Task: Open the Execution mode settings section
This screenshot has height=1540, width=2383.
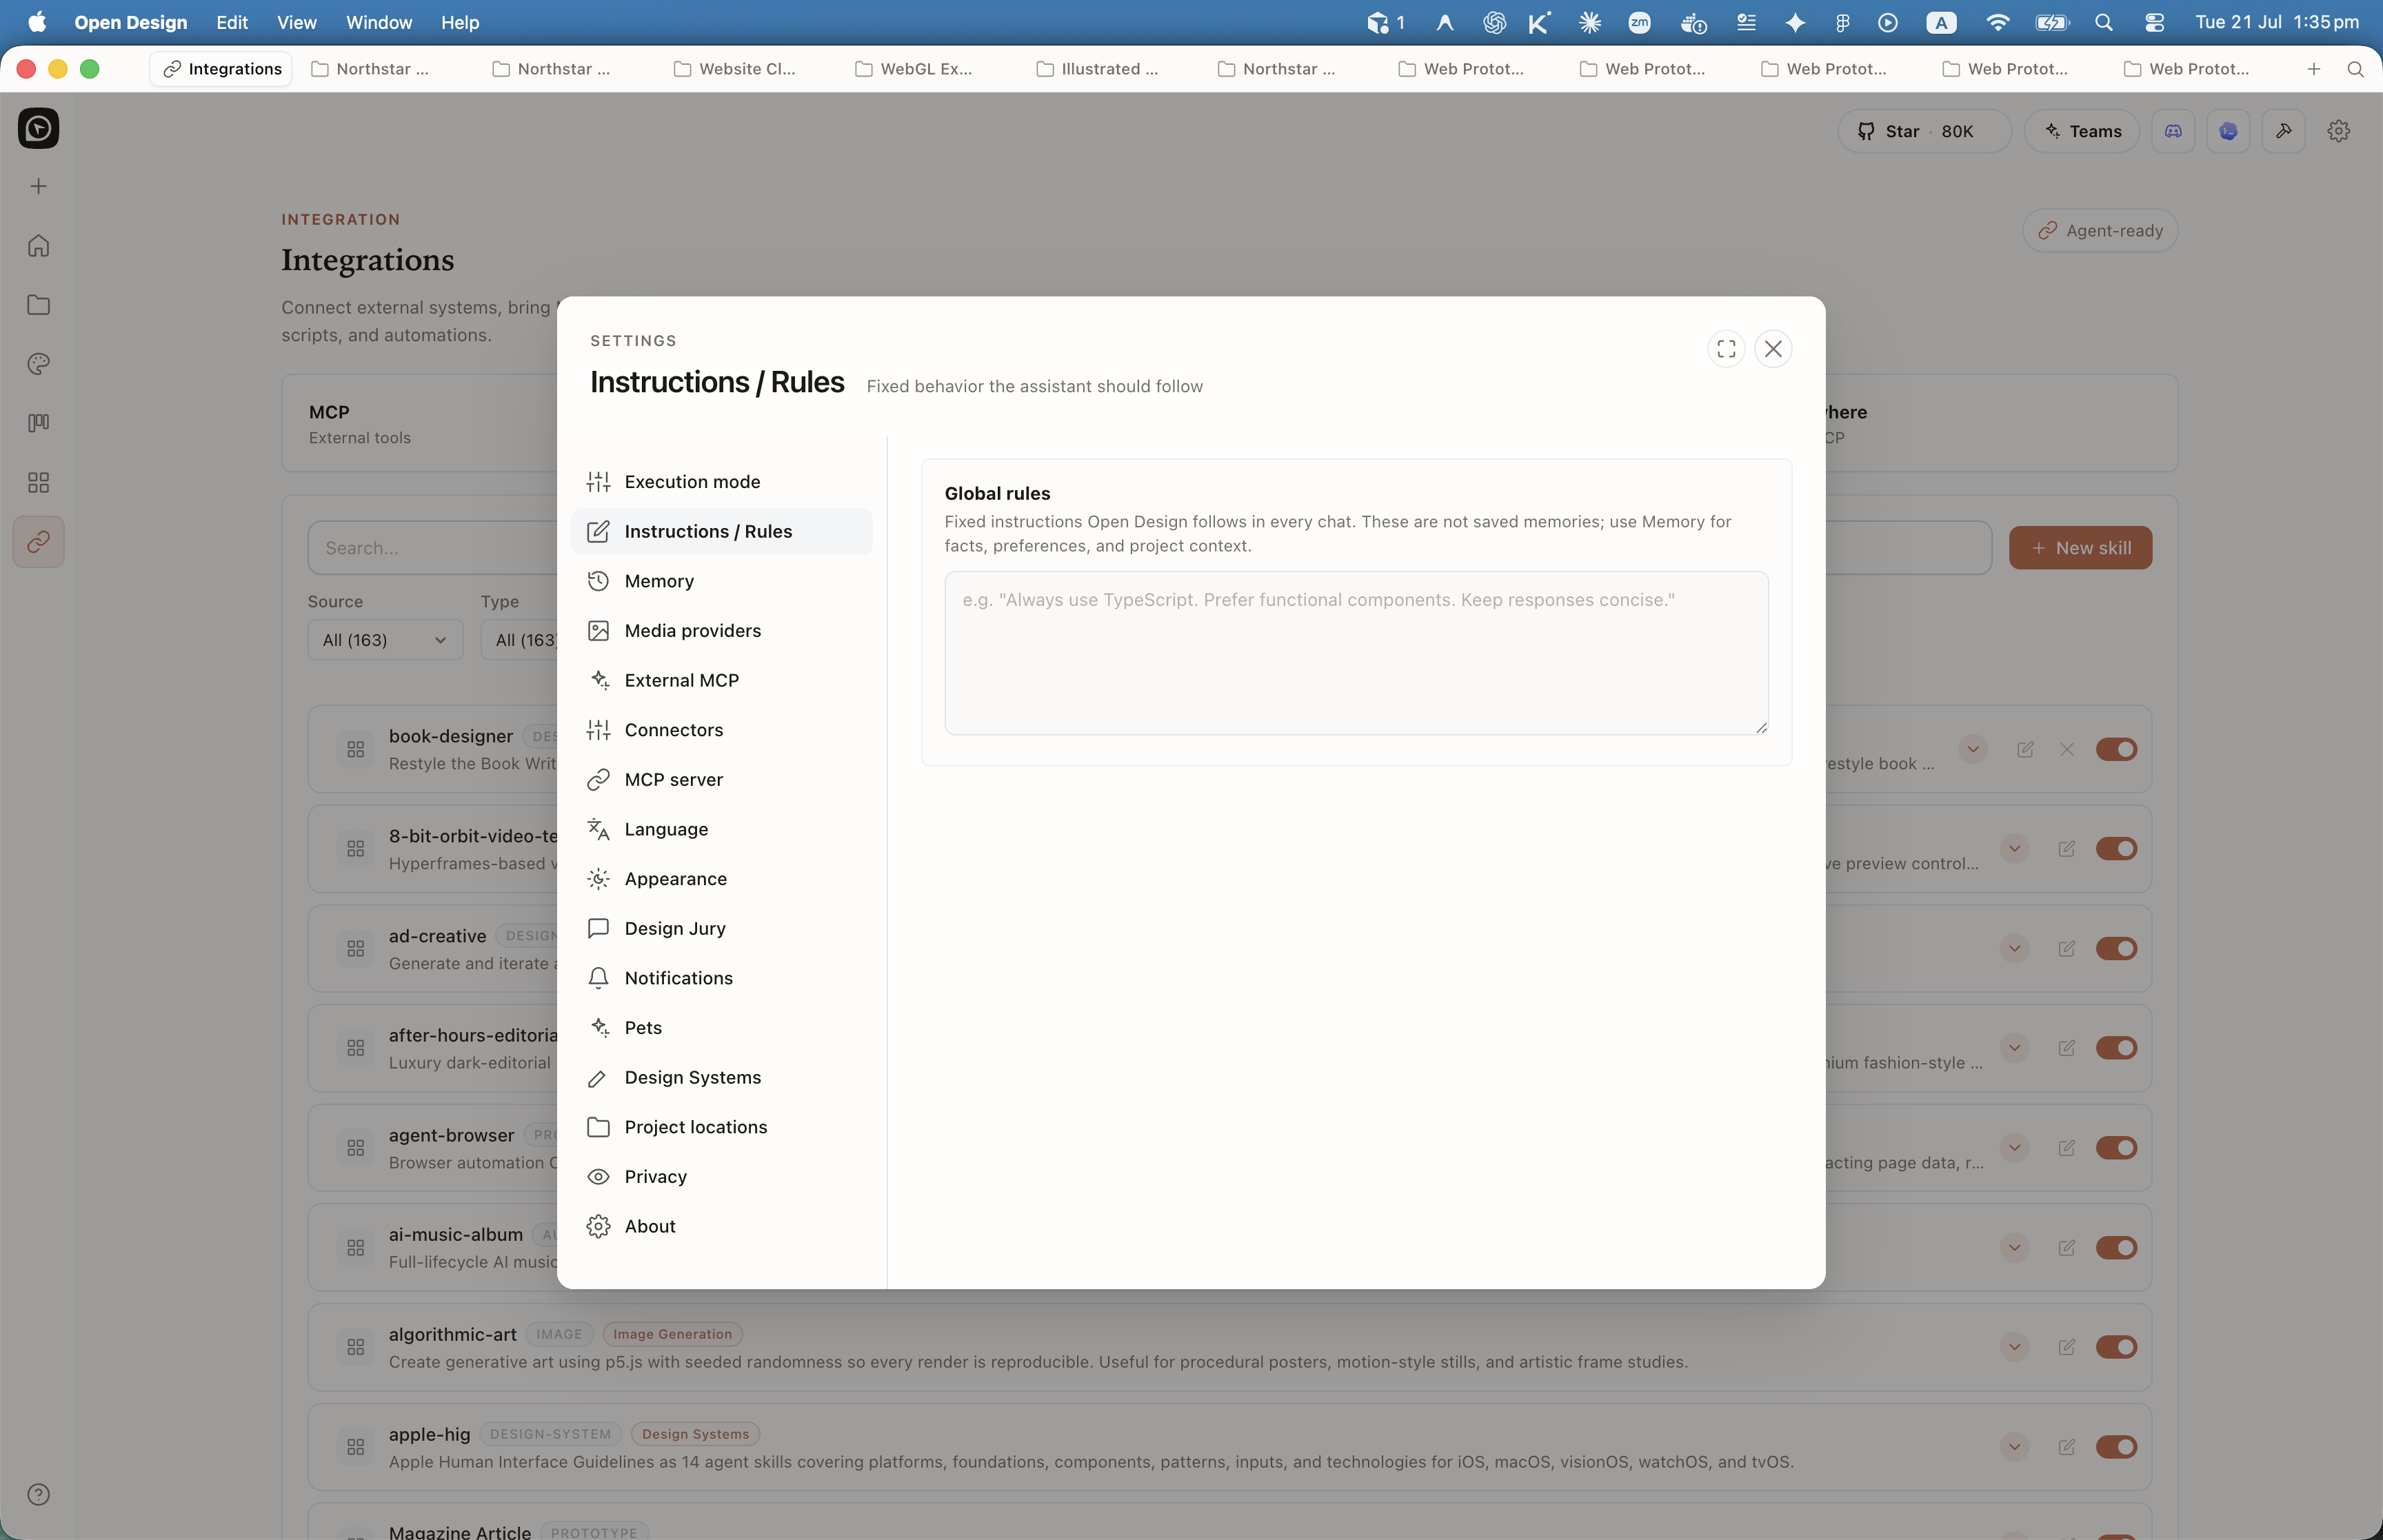Action: 721,482
